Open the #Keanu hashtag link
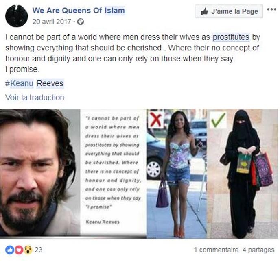Viewport: 280px width, 261px height. click(x=19, y=83)
